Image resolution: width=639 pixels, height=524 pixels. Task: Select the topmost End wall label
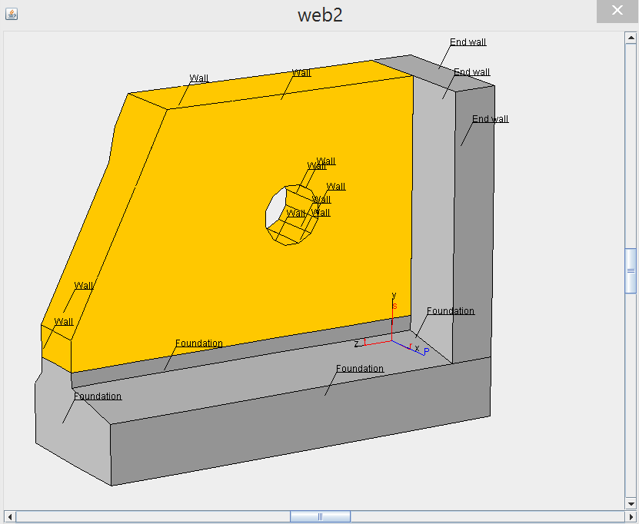tap(468, 42)
